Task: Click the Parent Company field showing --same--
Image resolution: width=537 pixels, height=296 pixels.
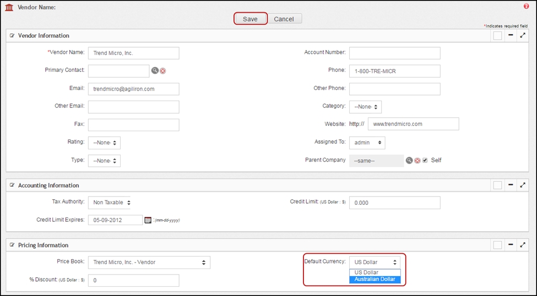Action: (x=376, y=160)
